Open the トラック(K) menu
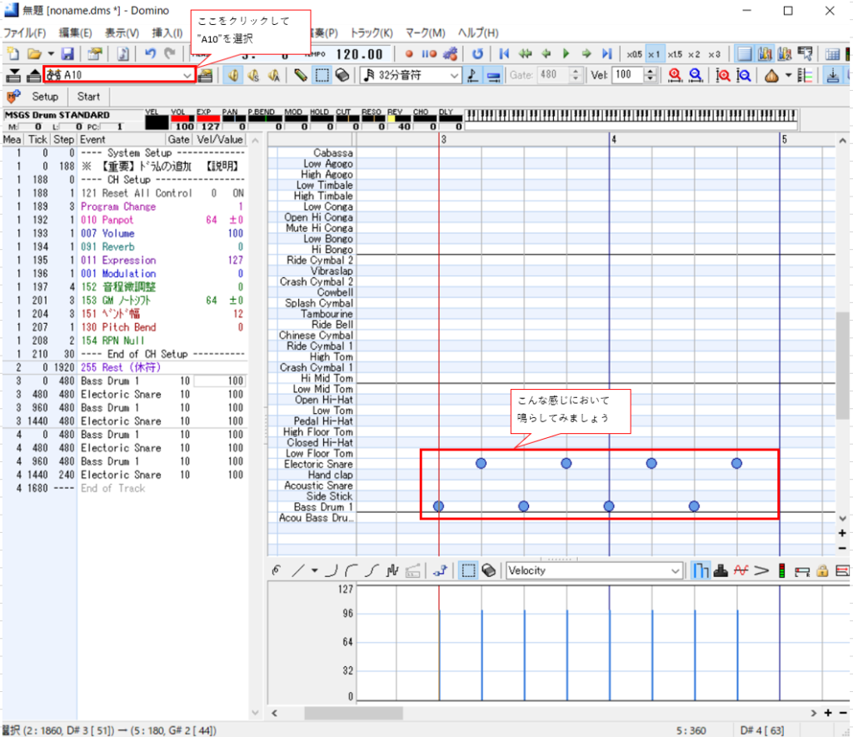The image size is (853, 737). click(371, 32)
